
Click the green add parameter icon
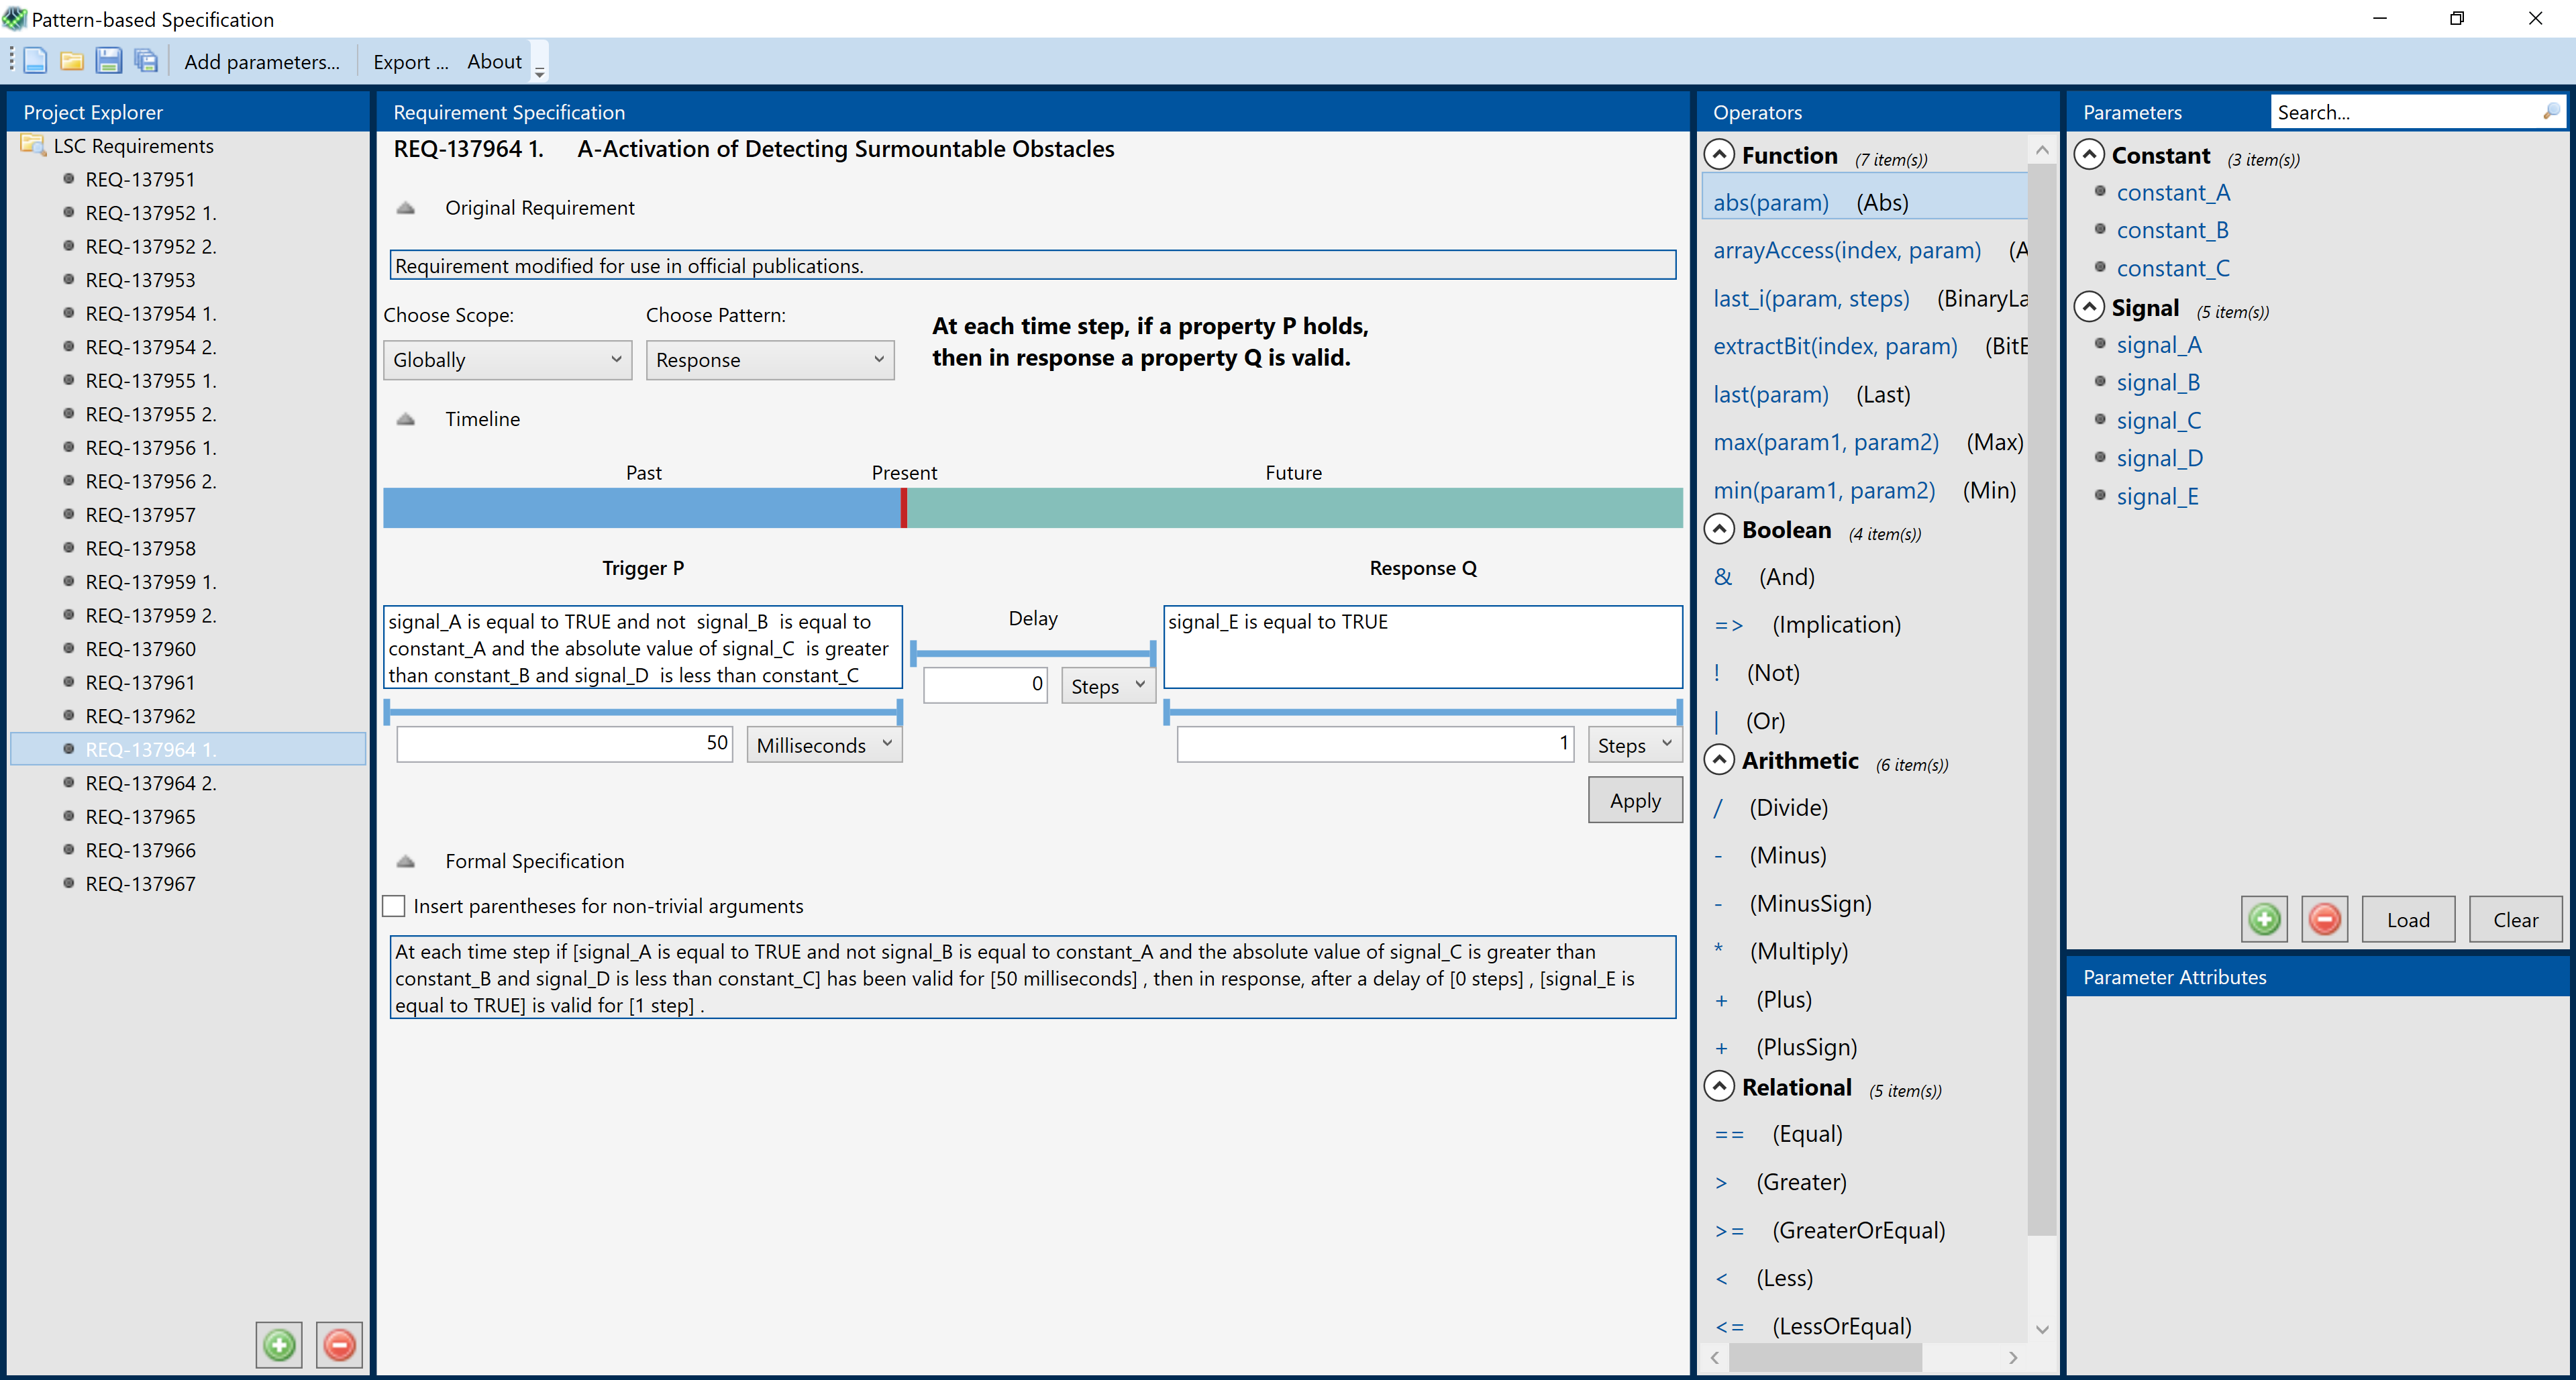(x=2264, y=919)
